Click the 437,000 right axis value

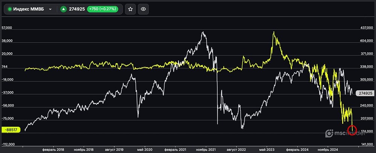(x=367, y=28)
